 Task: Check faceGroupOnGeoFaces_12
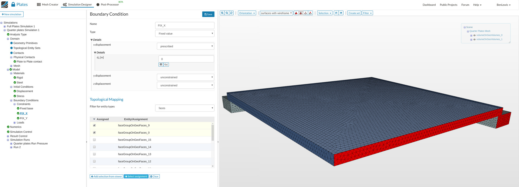click(x=94, y=161)
